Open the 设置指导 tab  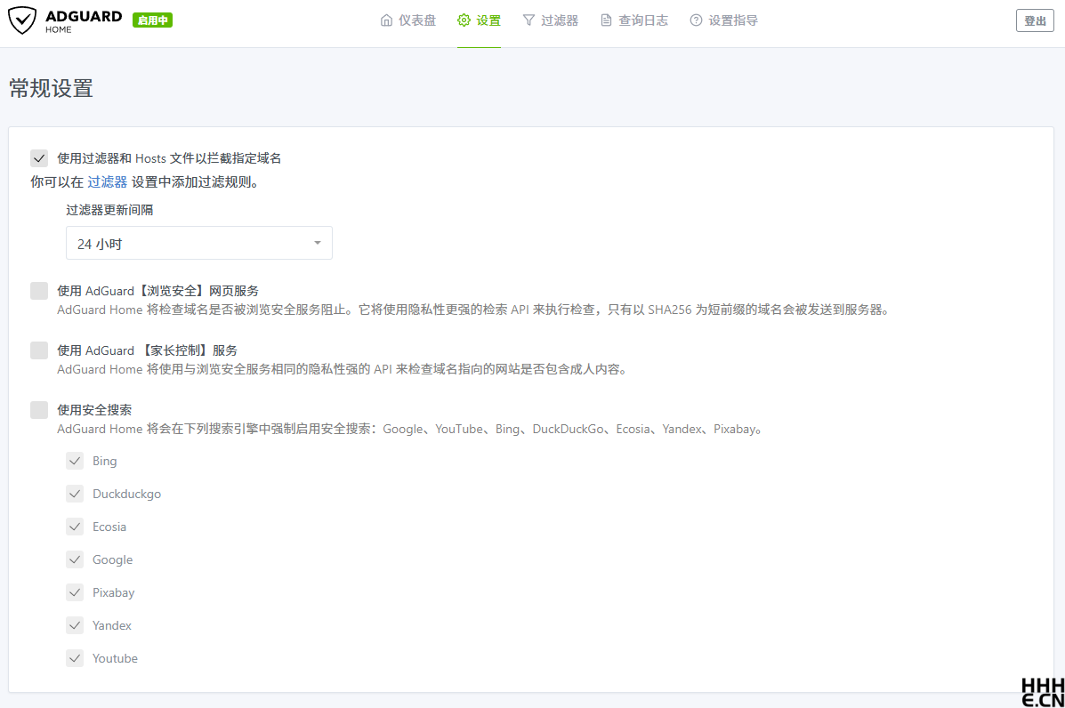coord(724,20)
